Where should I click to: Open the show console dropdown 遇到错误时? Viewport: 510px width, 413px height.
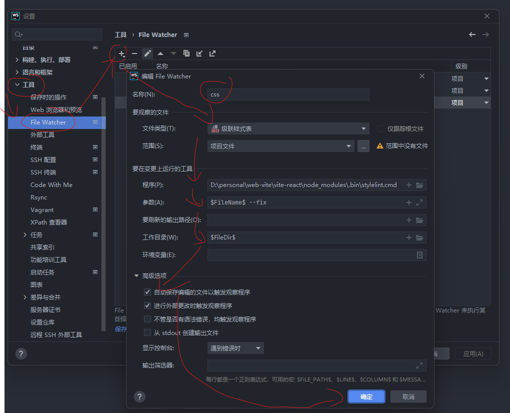coord(235,348)
